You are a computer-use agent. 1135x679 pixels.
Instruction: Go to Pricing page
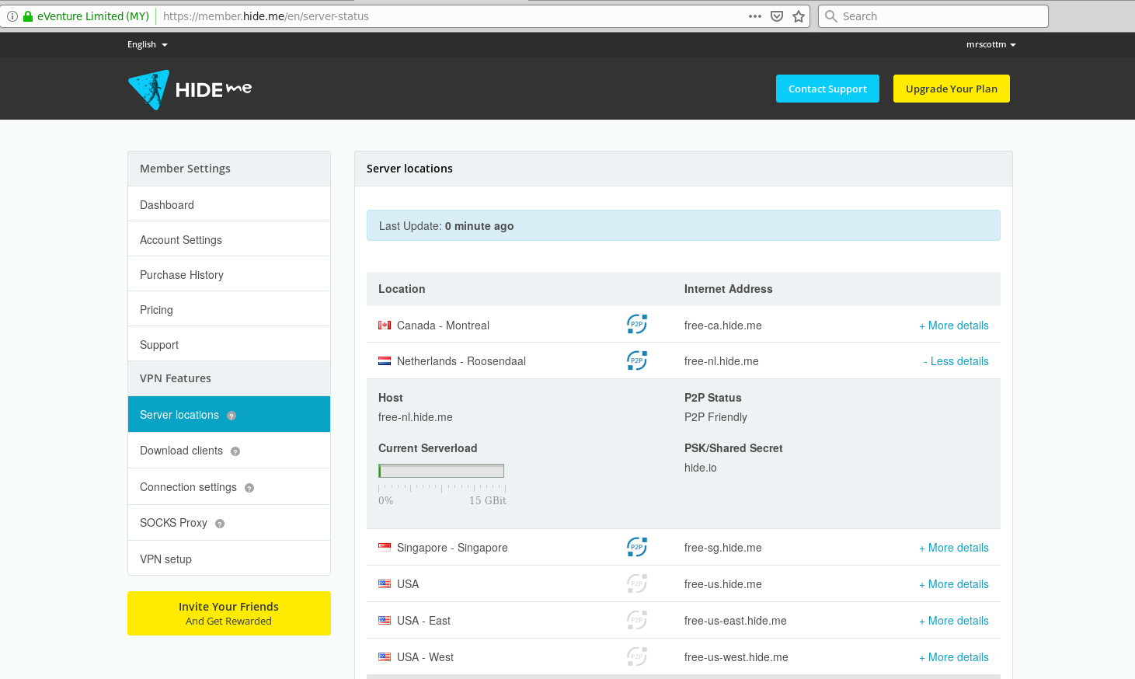pos(229,309)
